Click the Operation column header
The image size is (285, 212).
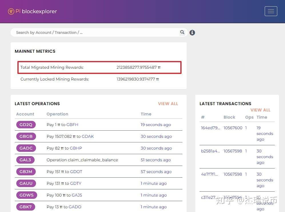[57, 114]
